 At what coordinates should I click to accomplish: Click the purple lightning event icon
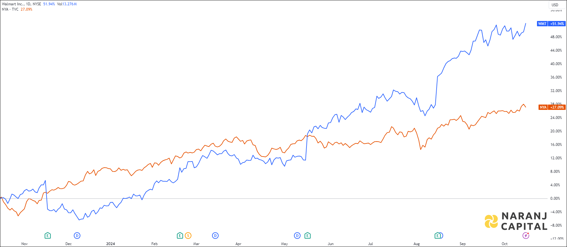coord(526,235)
